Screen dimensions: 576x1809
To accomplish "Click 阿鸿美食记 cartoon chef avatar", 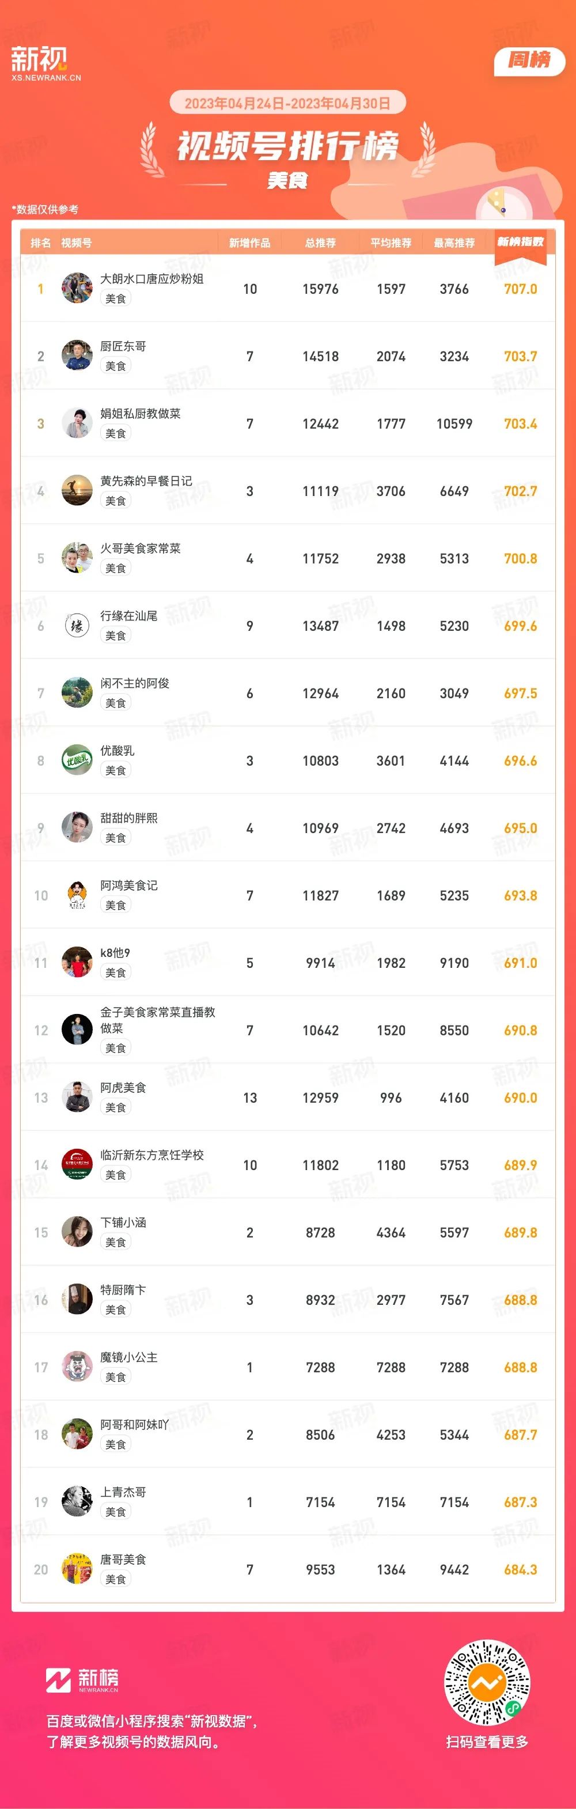I will click(77, 895).
